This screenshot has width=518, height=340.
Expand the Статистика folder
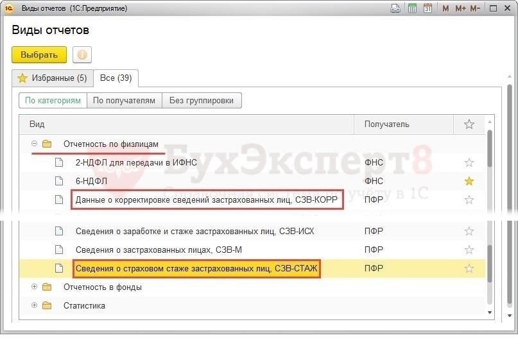click(34, 305)
